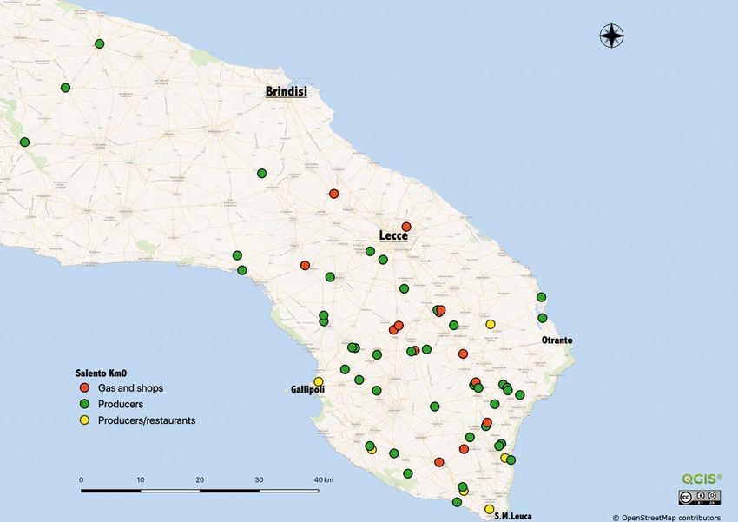Image resolution: width=738 pixels, height=522 pixels.
Task: Click the black-and-white scale bar
Action: click(200, 491)
